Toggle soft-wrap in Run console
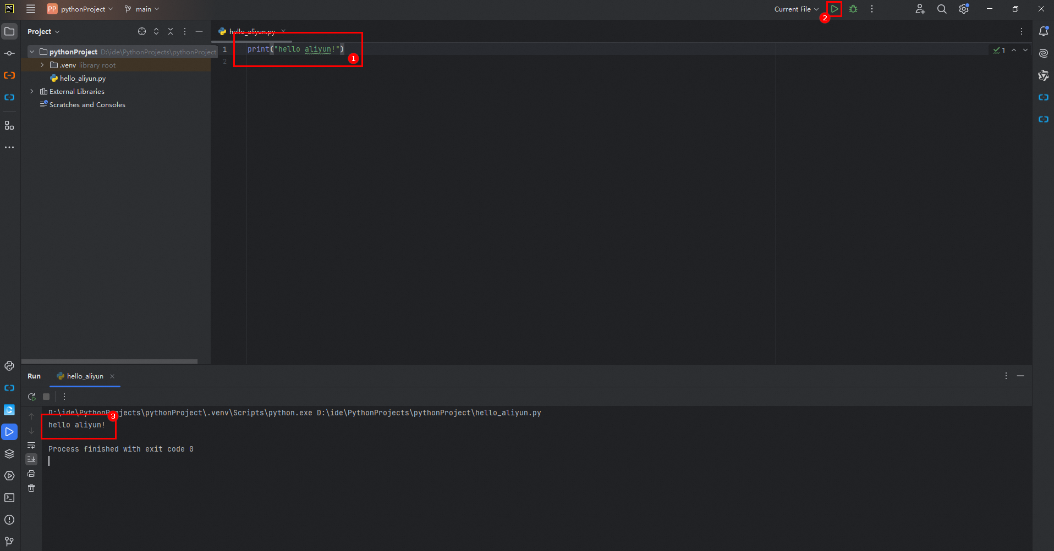 [31, 445]
